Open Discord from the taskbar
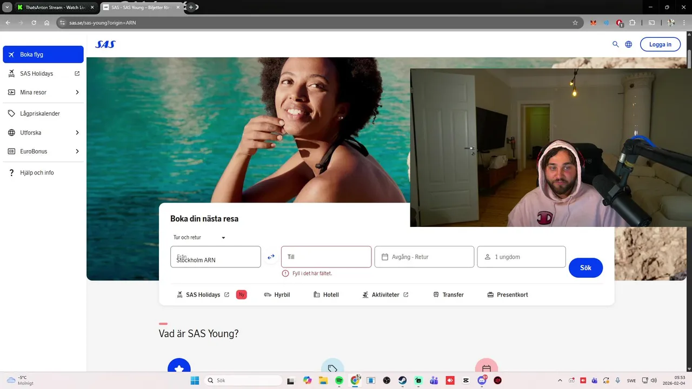692x389 pixels. click(x=482, y=380)
